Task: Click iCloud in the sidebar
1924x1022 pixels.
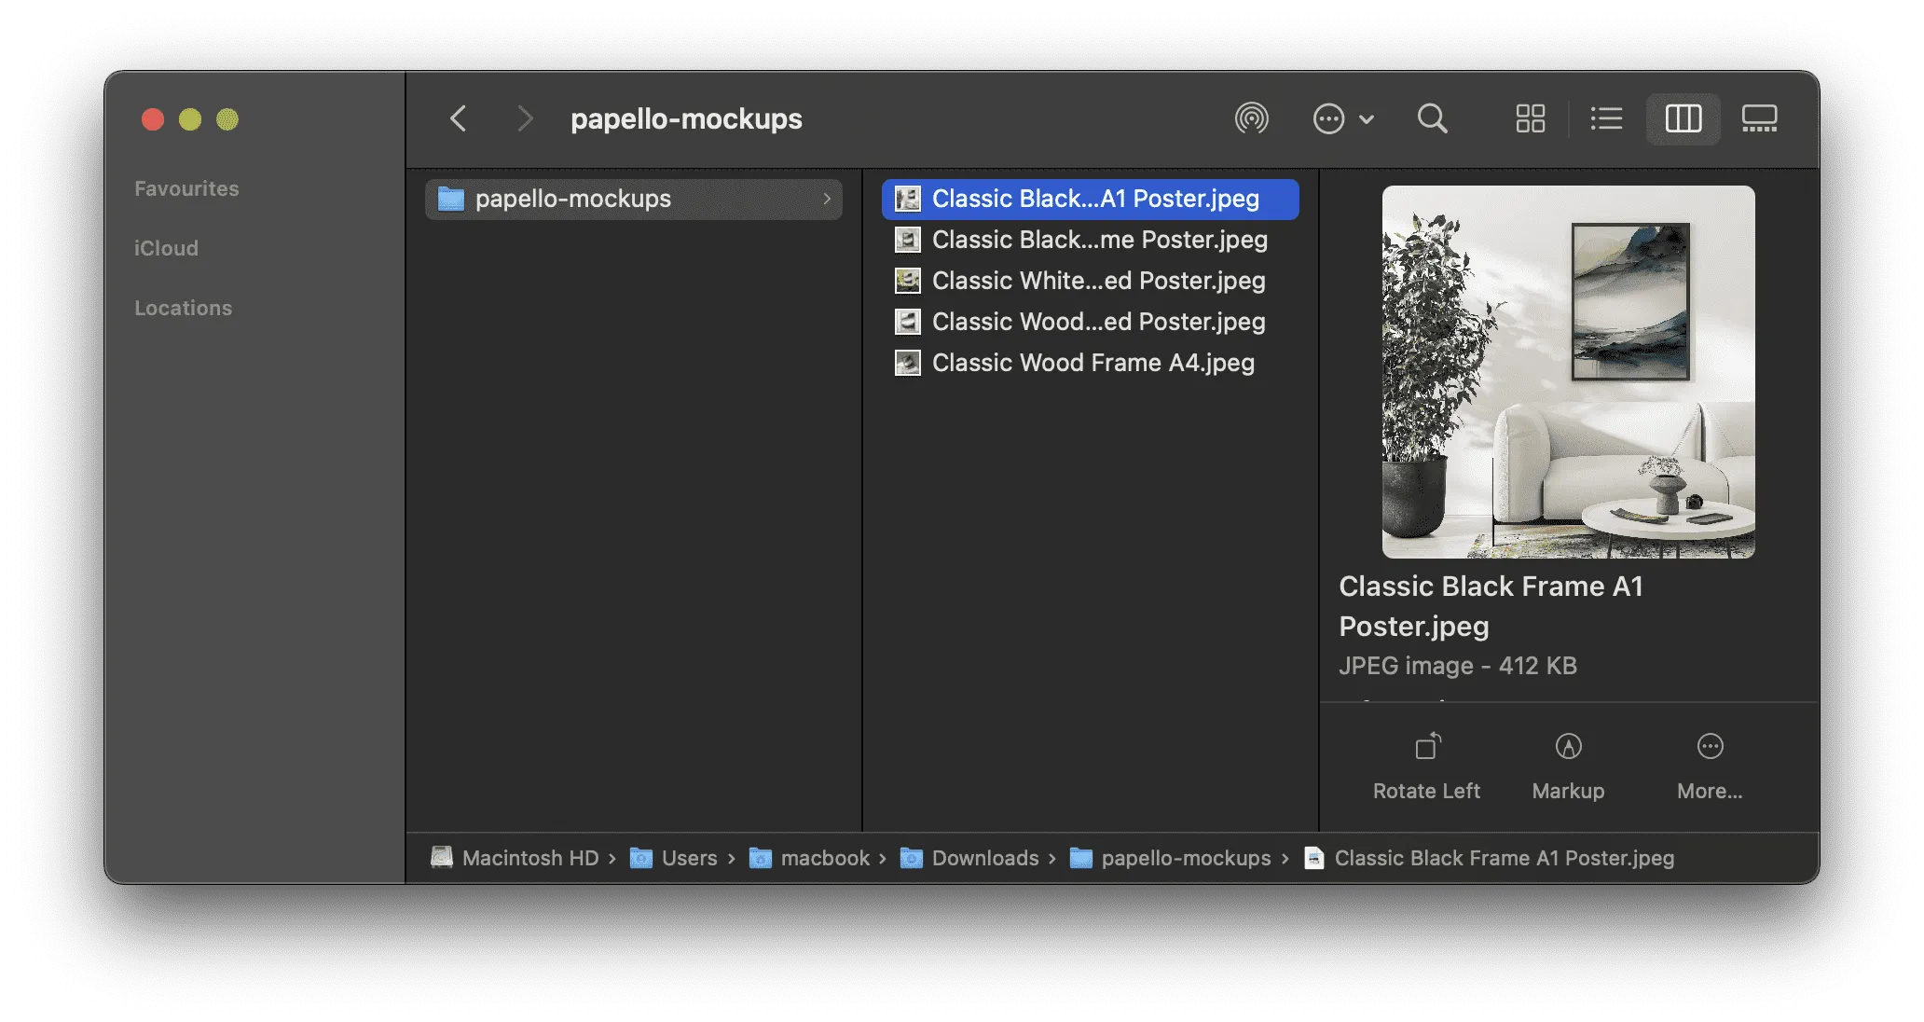Action: click(166, 248)
